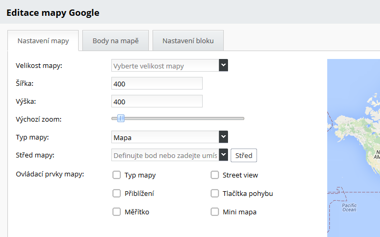Viewport: 380px width, 237px height.
Task: Open the Střed mapy dropdown arrow
Action: pyautogui.click(x=223, y=155)
